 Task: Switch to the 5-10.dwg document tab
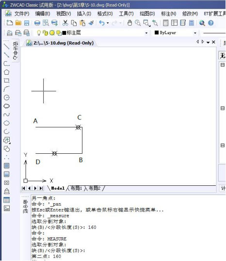click(x=60, y=43)
